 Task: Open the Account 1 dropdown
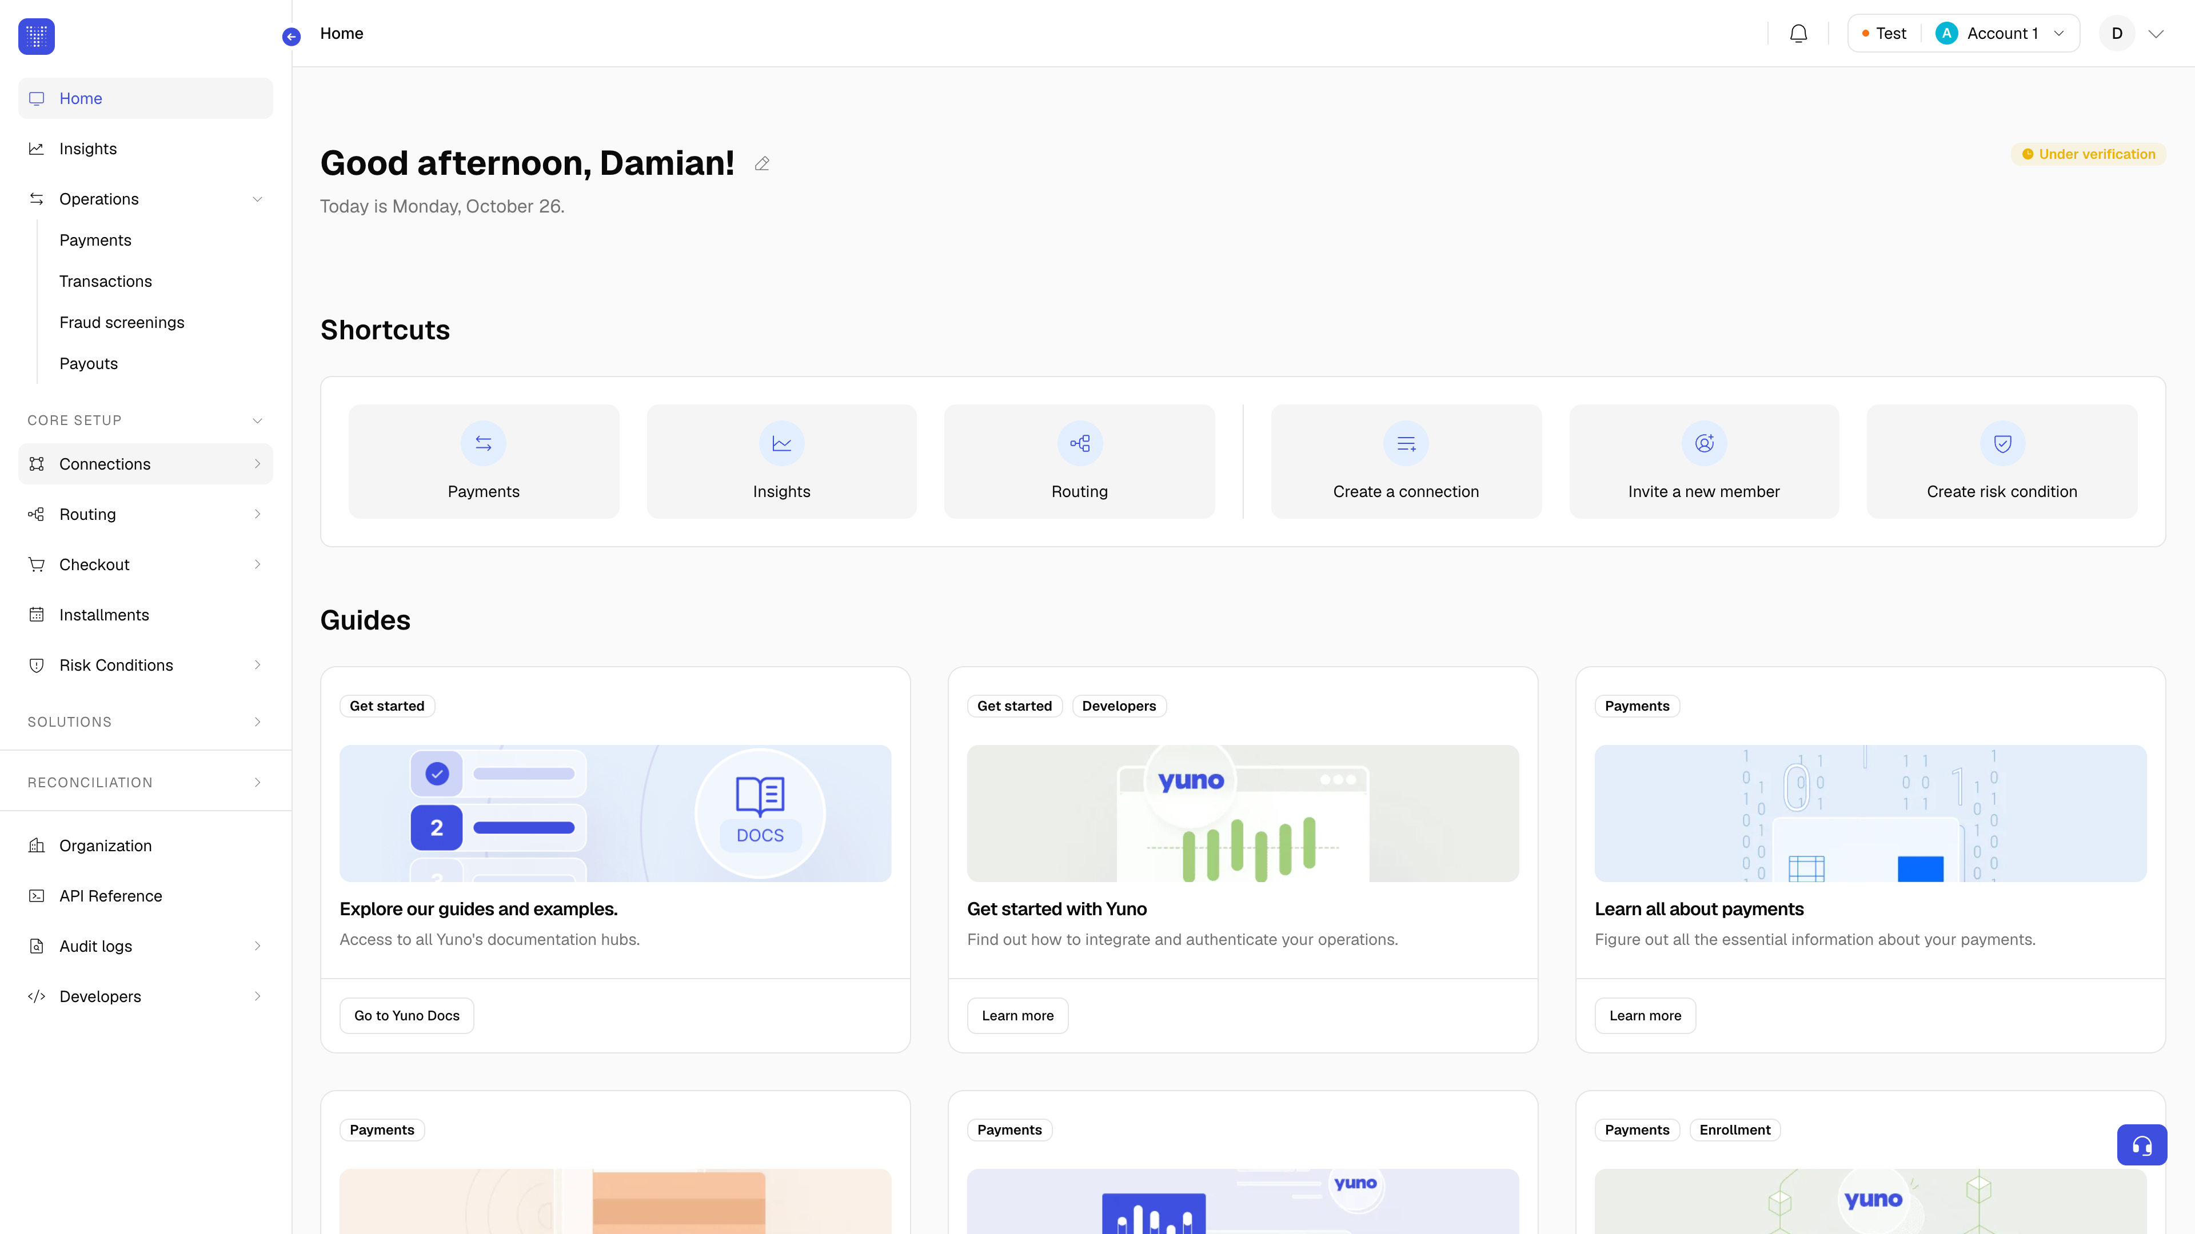(x=2000, y=33)
